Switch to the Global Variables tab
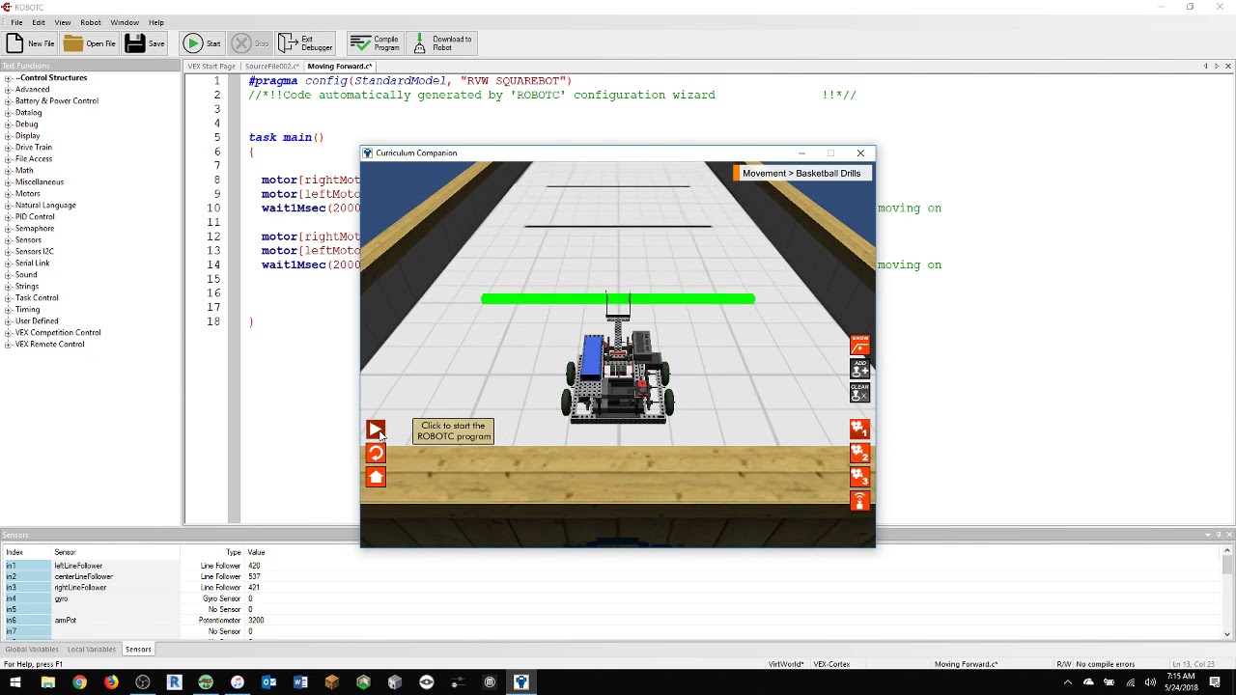The height and width of the screenshot is (695, 1236). (32, 650)
